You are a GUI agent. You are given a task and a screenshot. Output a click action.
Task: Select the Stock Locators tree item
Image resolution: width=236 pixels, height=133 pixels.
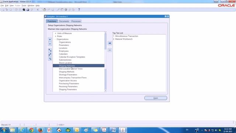click(65, 63)
